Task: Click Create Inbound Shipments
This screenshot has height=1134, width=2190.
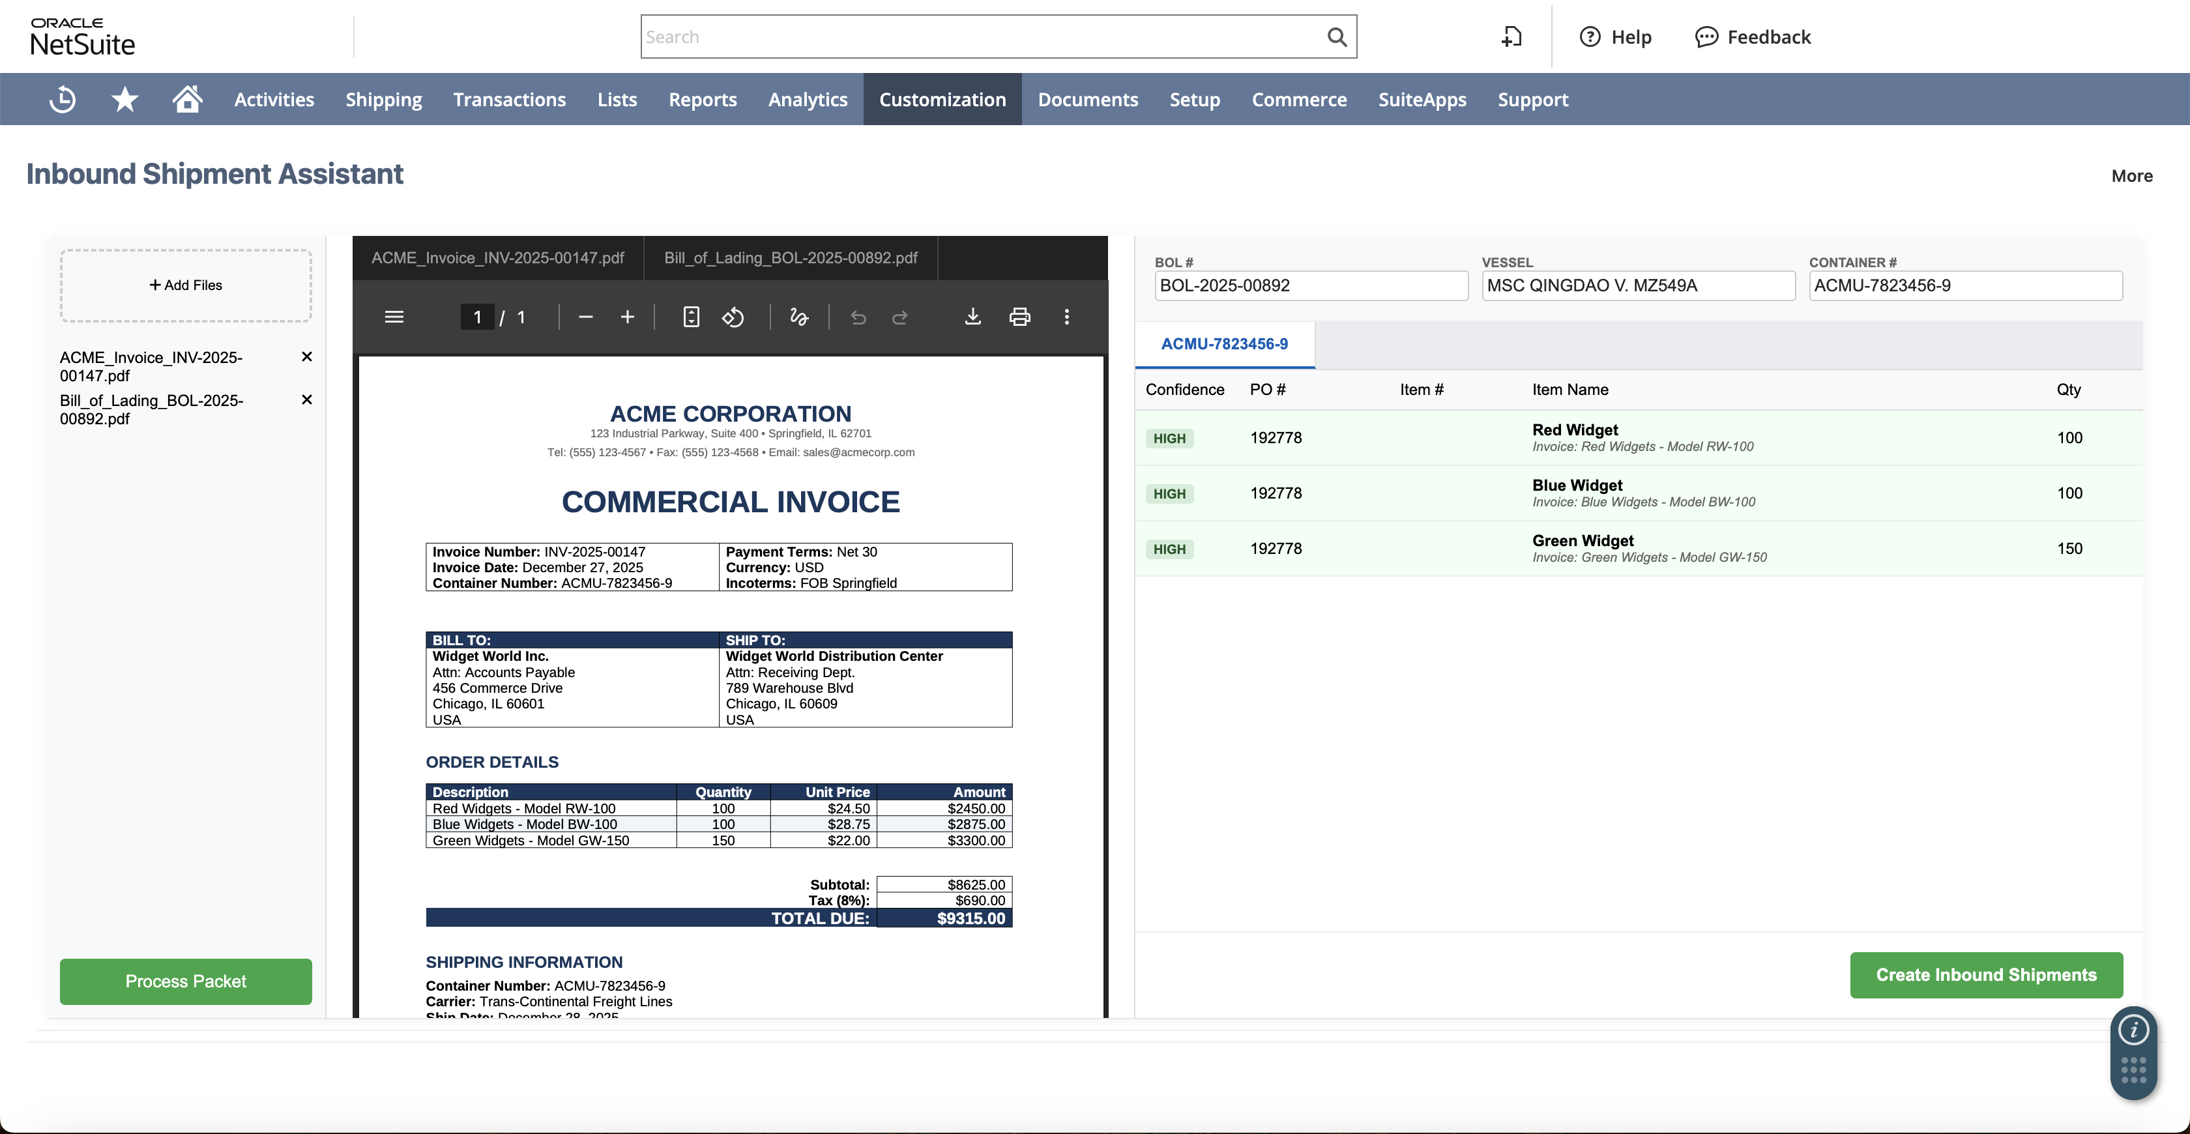Action: (1987, 974)
